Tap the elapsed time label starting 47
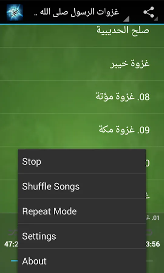164x273 pixels. pos(11,244)
